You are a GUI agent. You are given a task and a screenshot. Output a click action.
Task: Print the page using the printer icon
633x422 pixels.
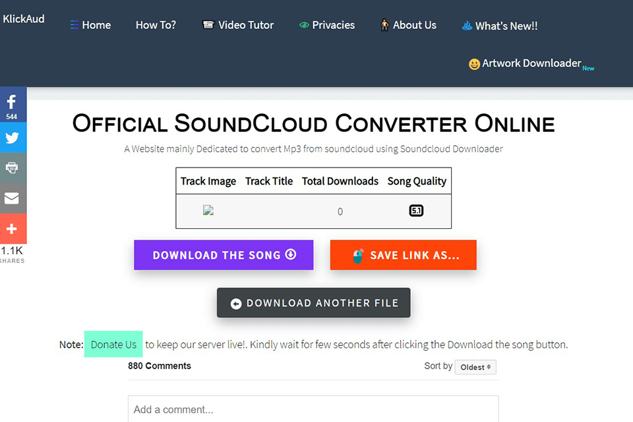(x=13, y=168)
